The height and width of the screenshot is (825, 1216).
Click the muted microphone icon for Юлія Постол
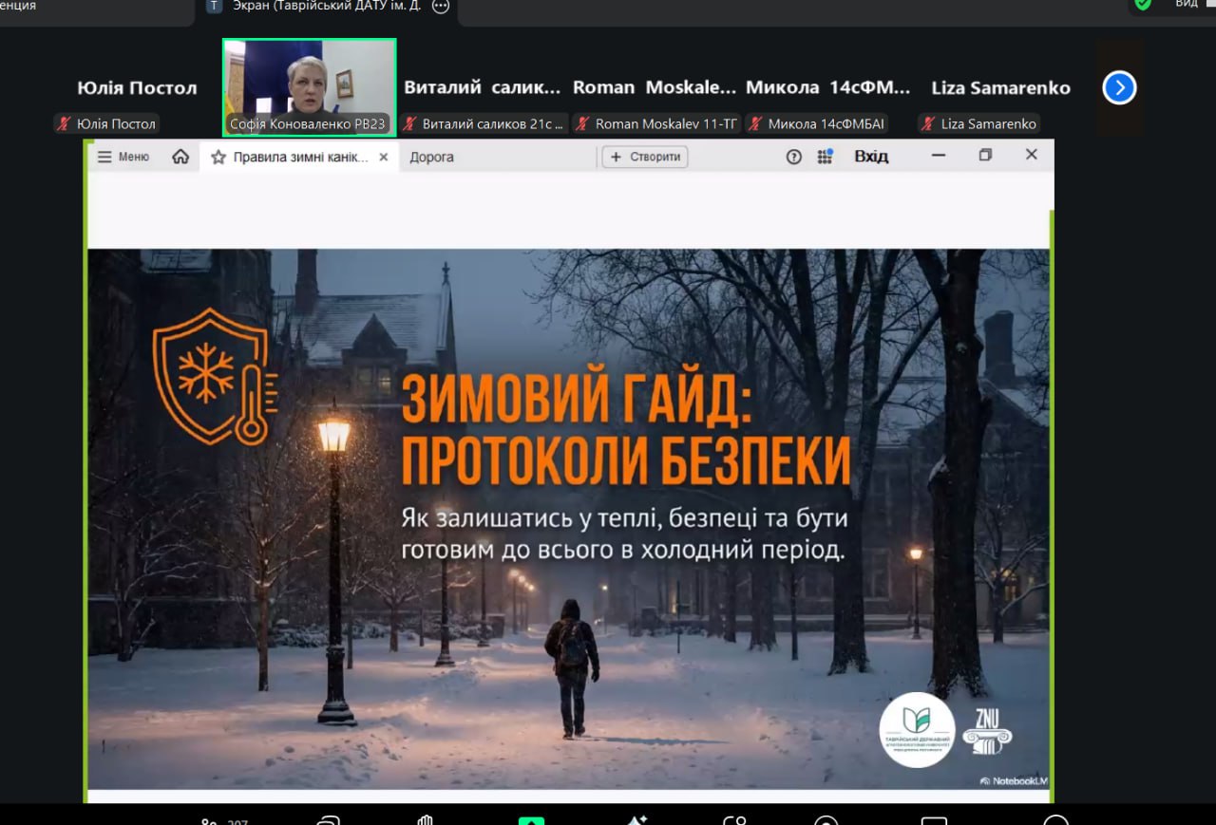65,123
